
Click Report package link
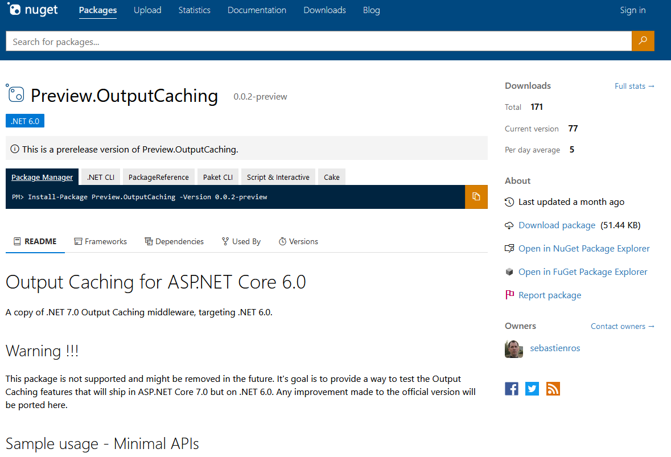tap(550, 295)
